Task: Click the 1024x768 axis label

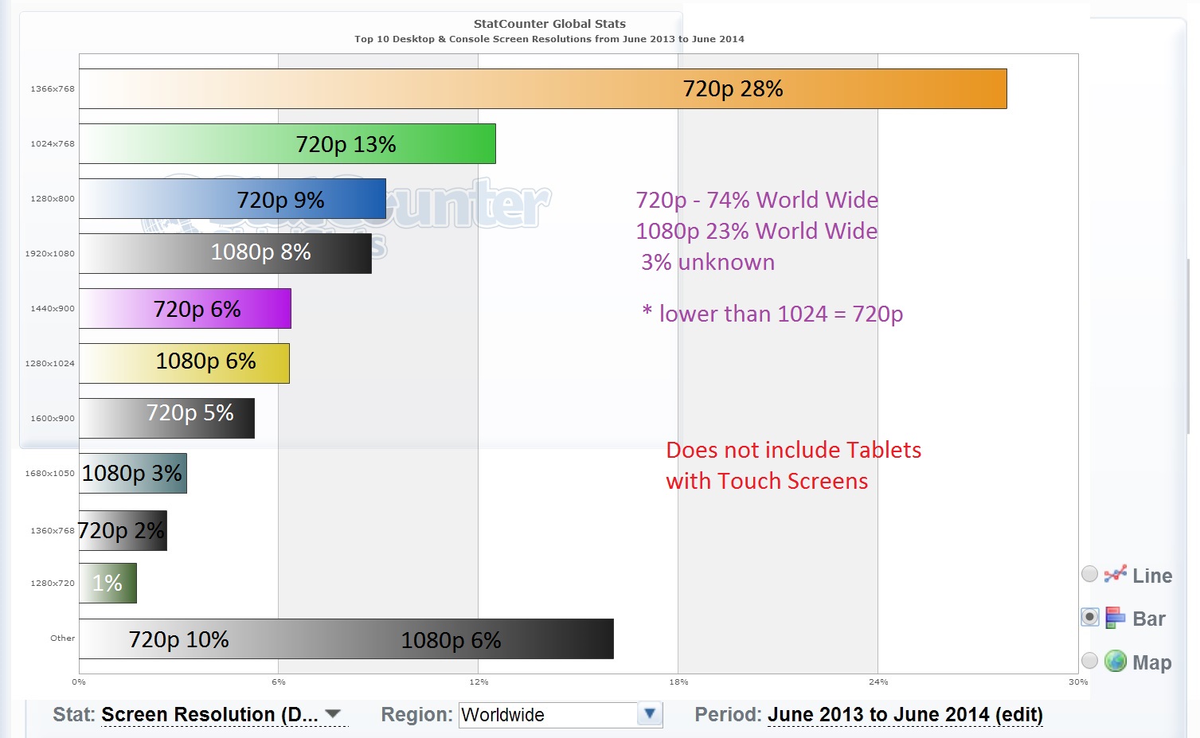Action: coord(53,143)
